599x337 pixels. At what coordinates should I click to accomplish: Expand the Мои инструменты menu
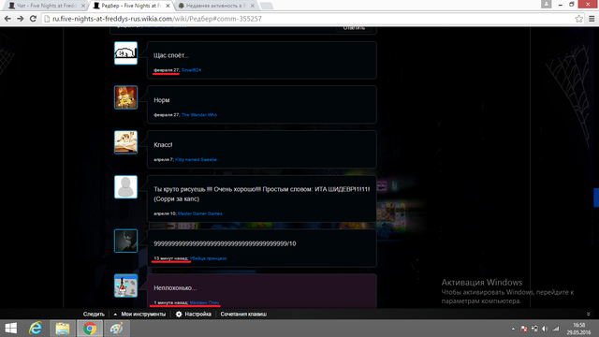(x=139, y=315)
